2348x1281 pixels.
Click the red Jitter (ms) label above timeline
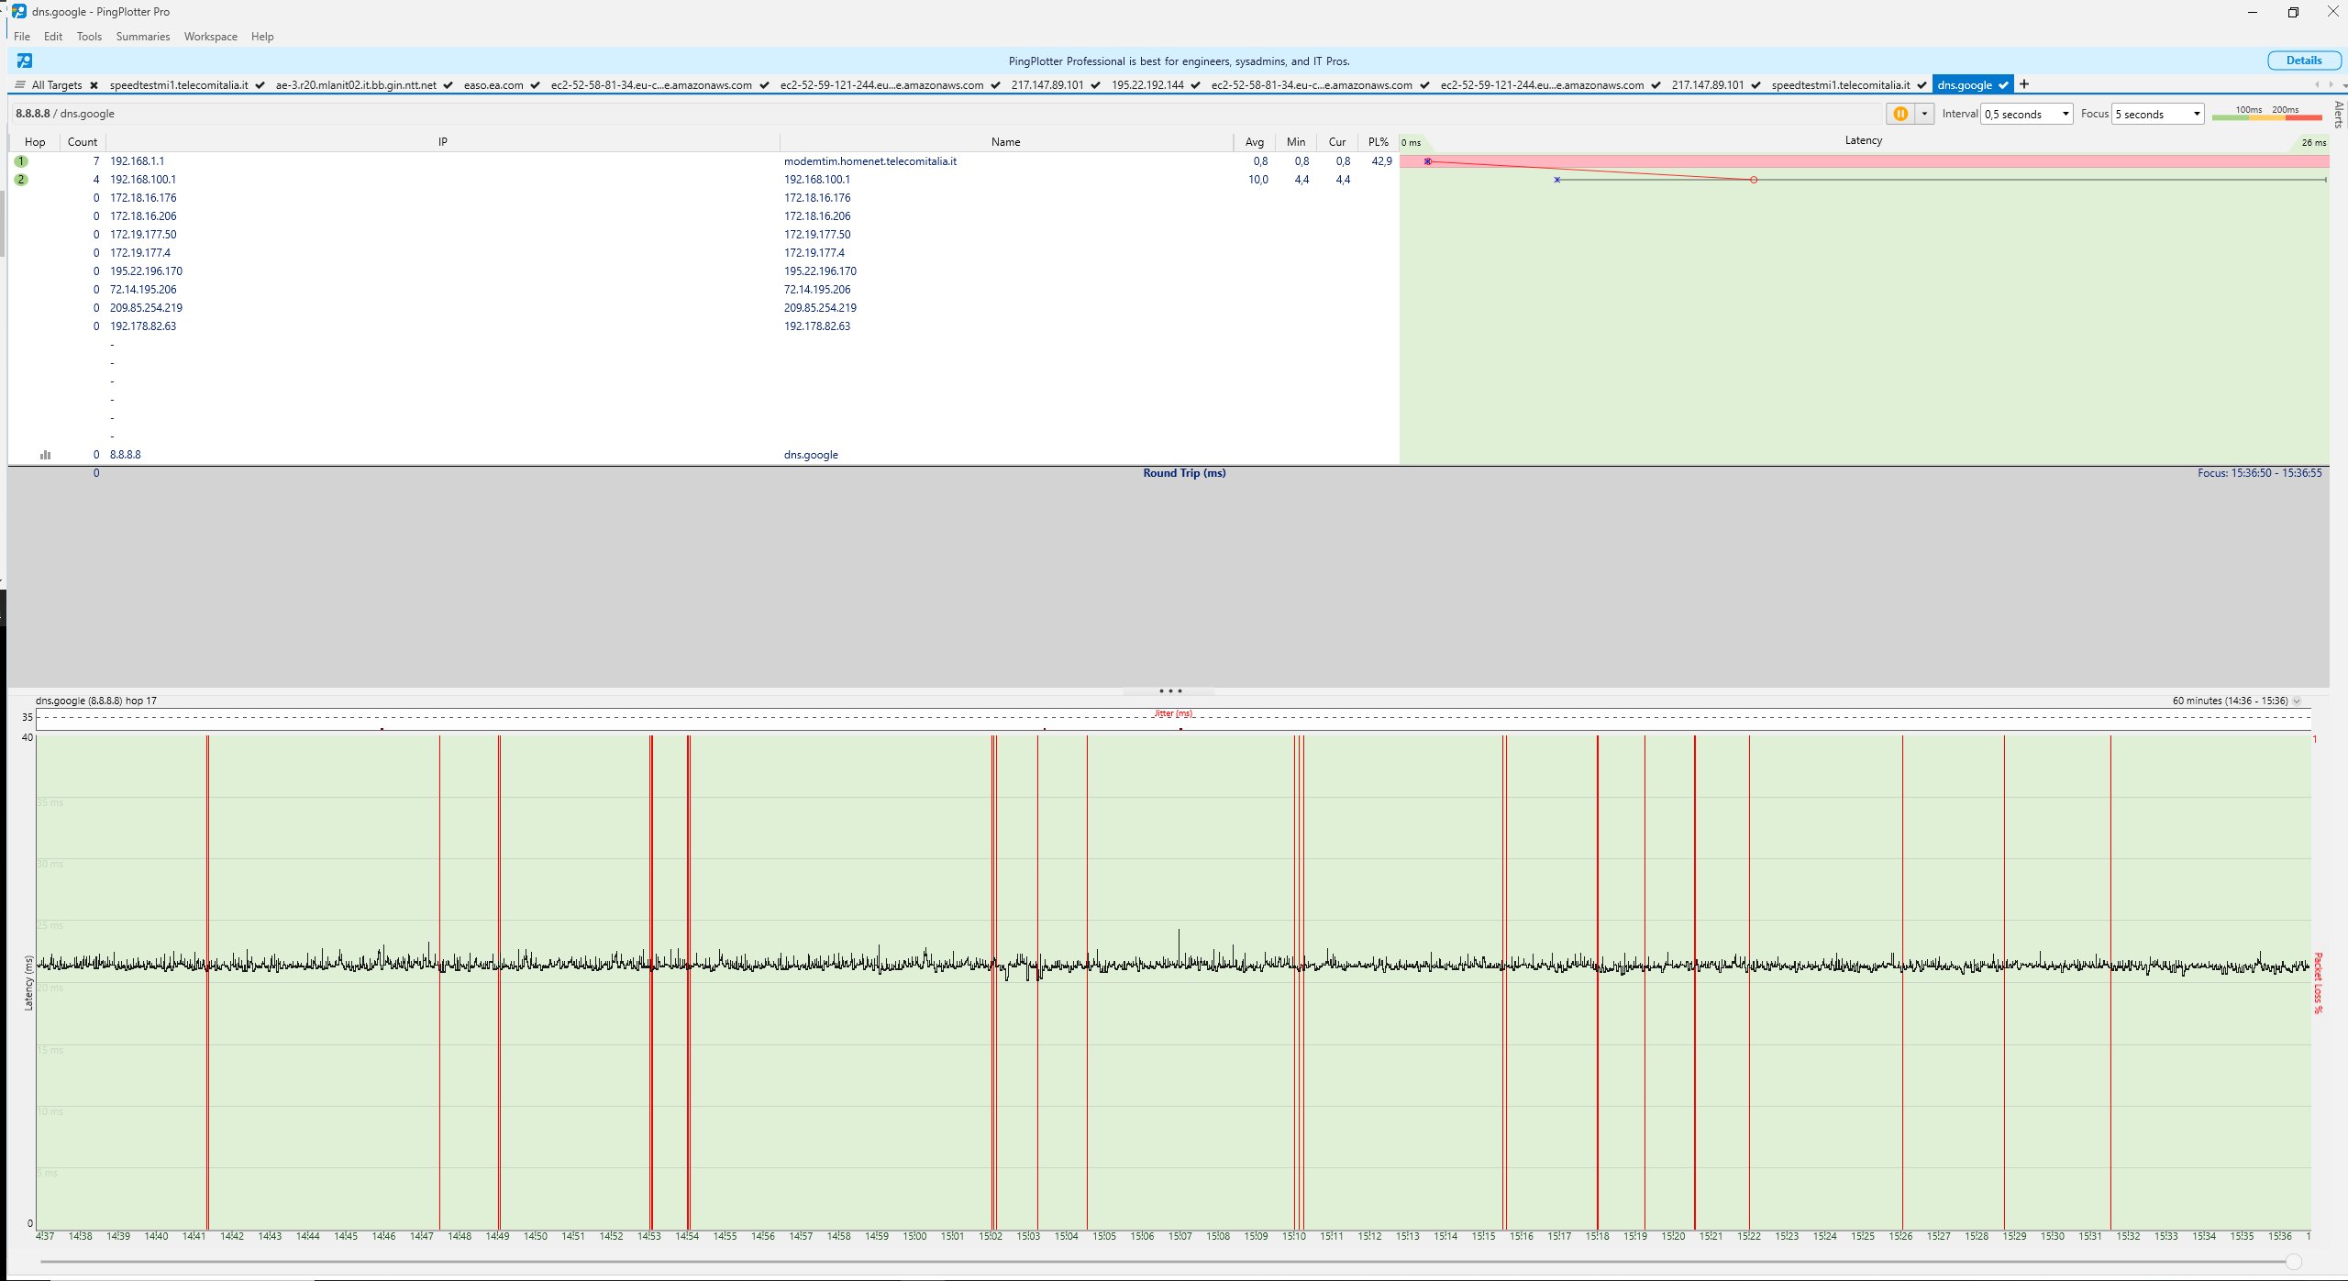(1173, 713)
